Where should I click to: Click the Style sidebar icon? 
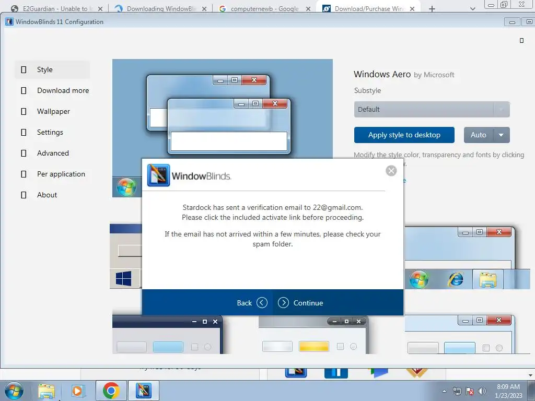(24, 69)
